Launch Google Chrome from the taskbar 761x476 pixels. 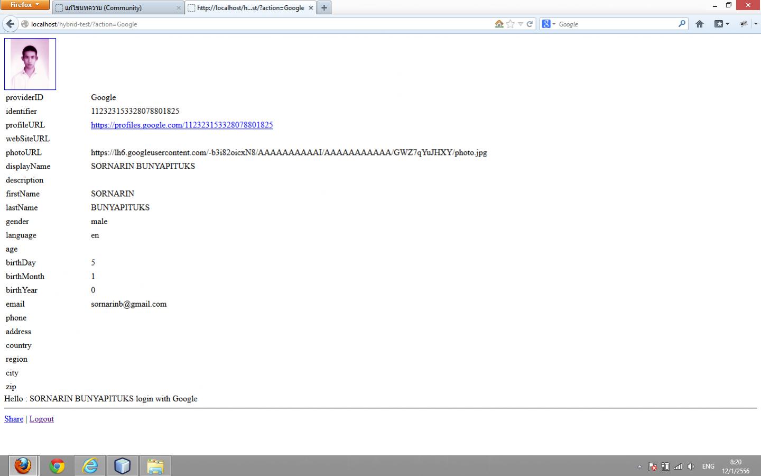point(57,466)
